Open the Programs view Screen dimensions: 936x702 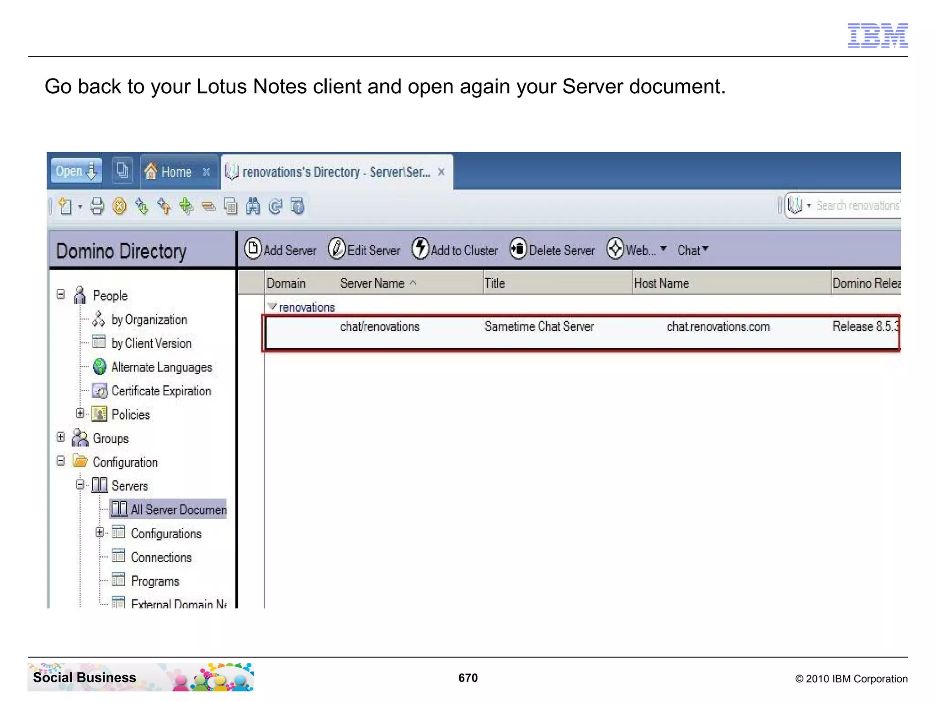[x=155, y=581]
